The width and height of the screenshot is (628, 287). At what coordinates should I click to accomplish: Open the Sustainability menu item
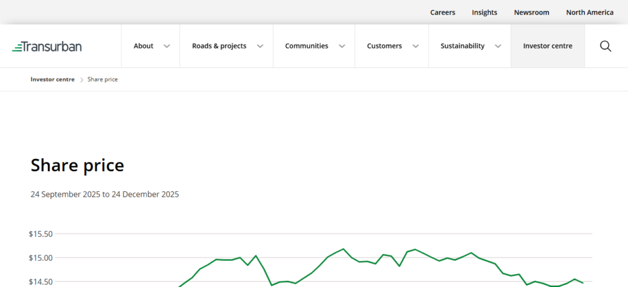coord(462,46)
